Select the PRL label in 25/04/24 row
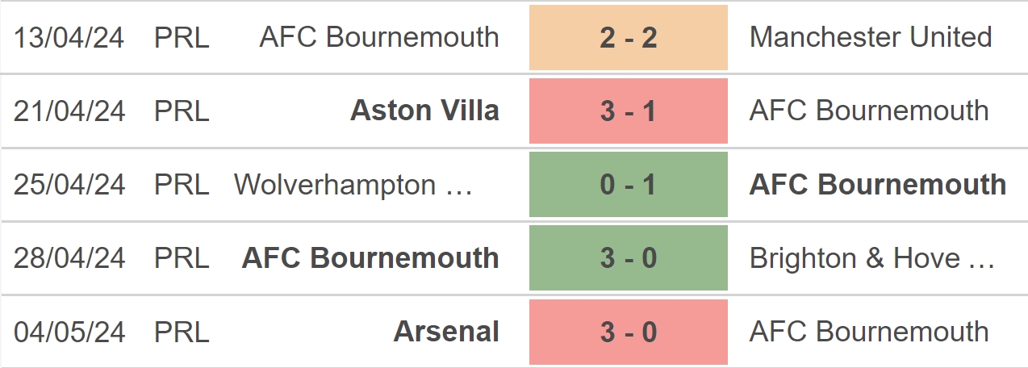 point(182,185)
